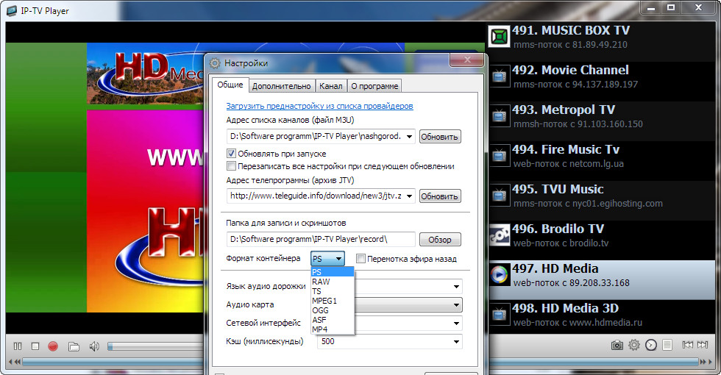The image size is (721, 375).
Task: Expand the M3U channel list address dropdown
Action: (409, 137)
